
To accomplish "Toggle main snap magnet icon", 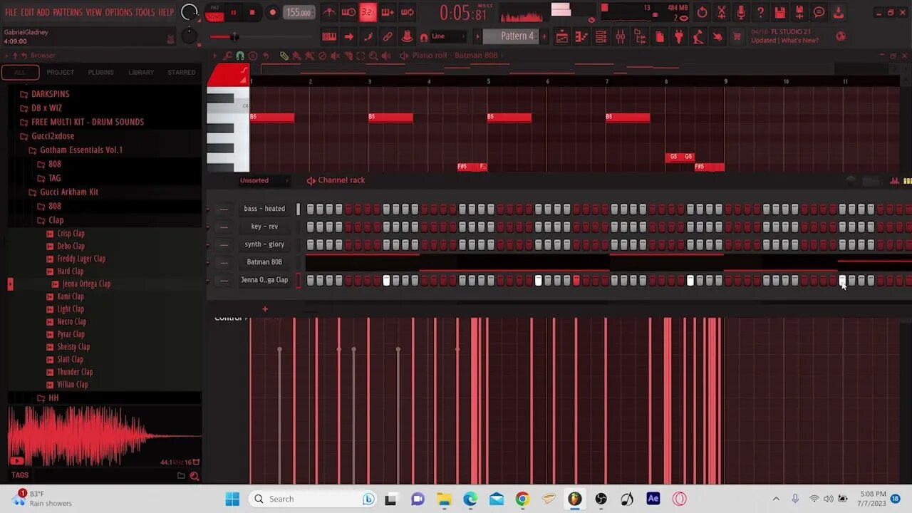I will [x=424, y=37].
